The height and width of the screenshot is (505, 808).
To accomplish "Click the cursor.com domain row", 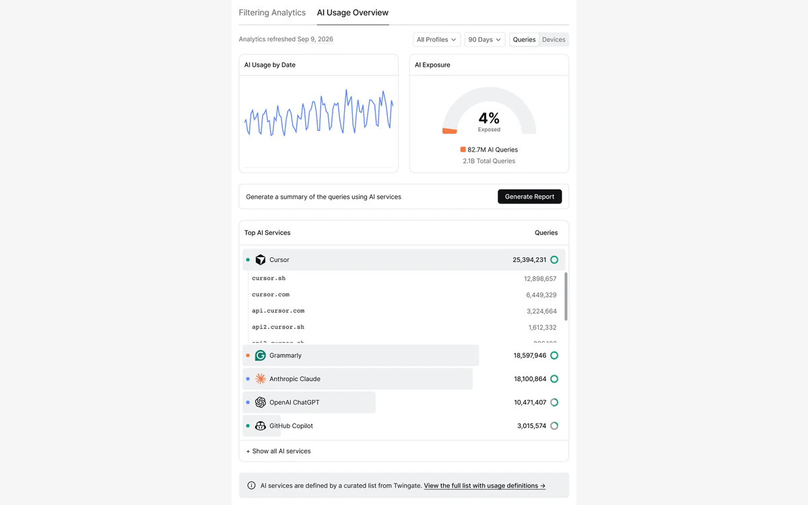I will pos(404,295).
